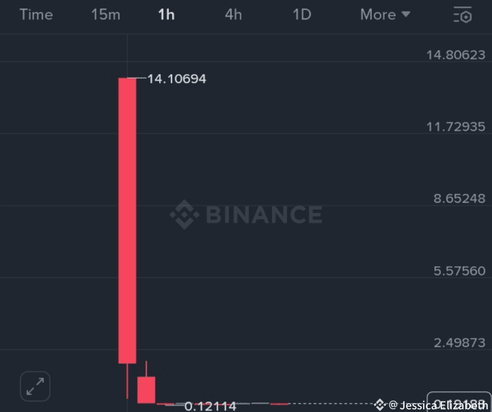
Task: Select the Time interval tab
Action: pyautogui.click(x=36, y=15)
